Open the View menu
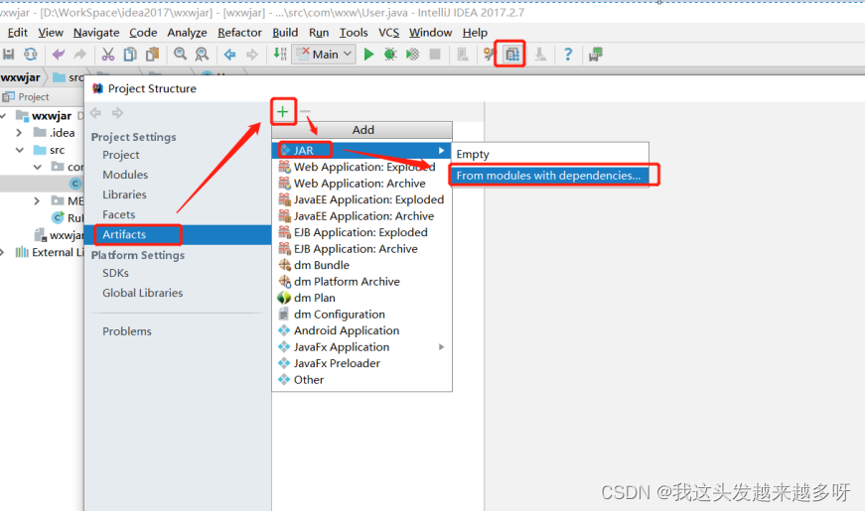This screenshot has width=866, height=511. tap(51, 33)
